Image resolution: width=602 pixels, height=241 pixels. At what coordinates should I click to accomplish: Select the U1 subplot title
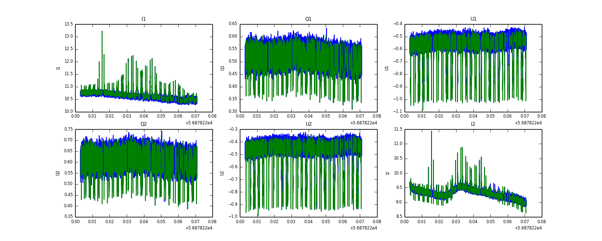pos(473,19)
